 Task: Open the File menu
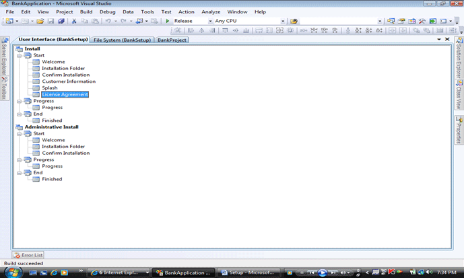tap(10, 12)
